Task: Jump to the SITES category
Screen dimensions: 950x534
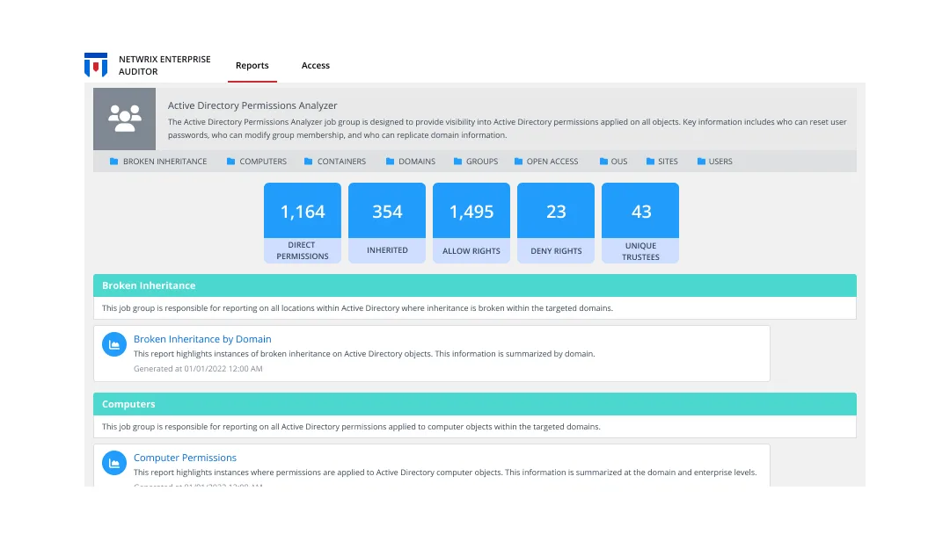Action: [x=668, y=162]
